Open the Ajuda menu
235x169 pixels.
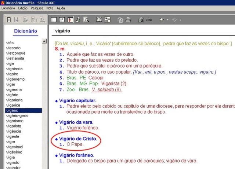(61, 8)
